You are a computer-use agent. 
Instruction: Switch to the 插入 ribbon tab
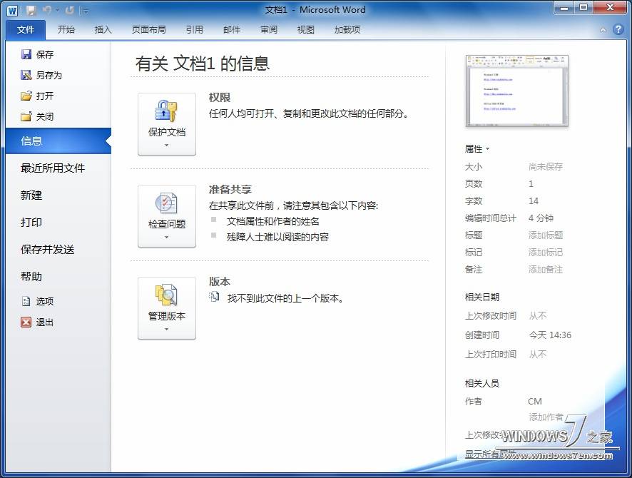(103, 29)
